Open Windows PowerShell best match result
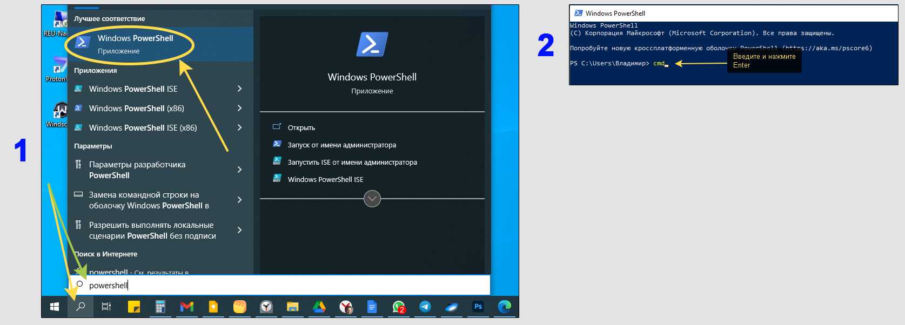The width and height of the screenshot is (905, 325). click(135, 44)
